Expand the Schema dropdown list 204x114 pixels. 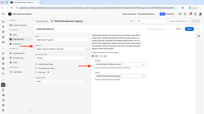(144, 76)
